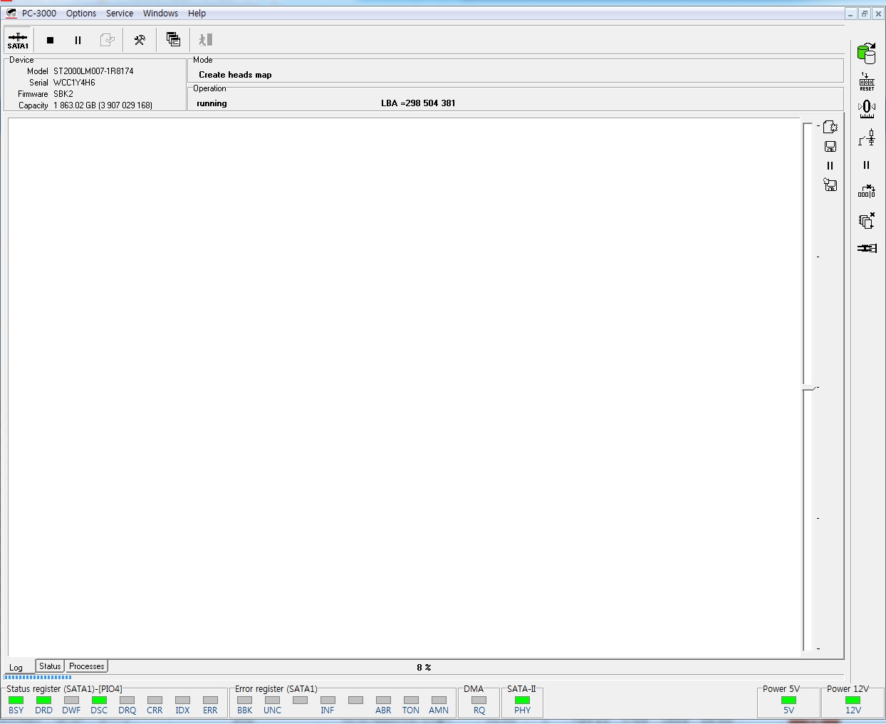
Task: Open the Windows menu
Action: point(160,14)
